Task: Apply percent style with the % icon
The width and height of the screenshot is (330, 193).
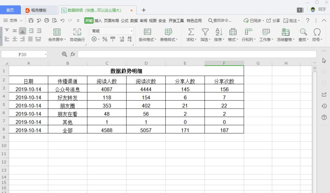Action: (x=105, y=39)
